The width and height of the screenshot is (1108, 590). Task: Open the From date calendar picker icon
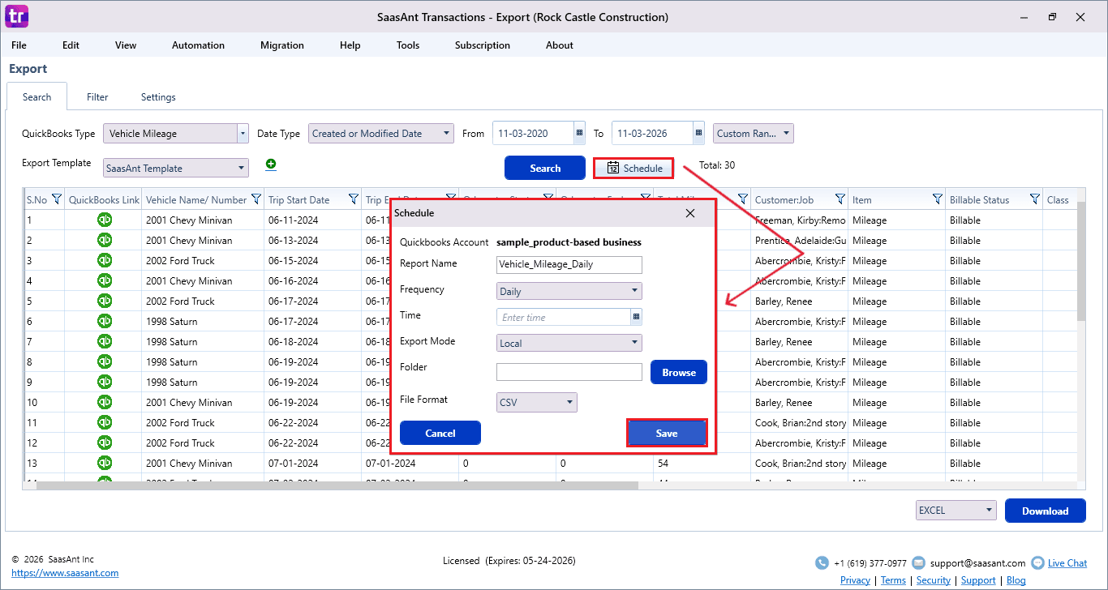pyautogui.click(x=579, y=134)
